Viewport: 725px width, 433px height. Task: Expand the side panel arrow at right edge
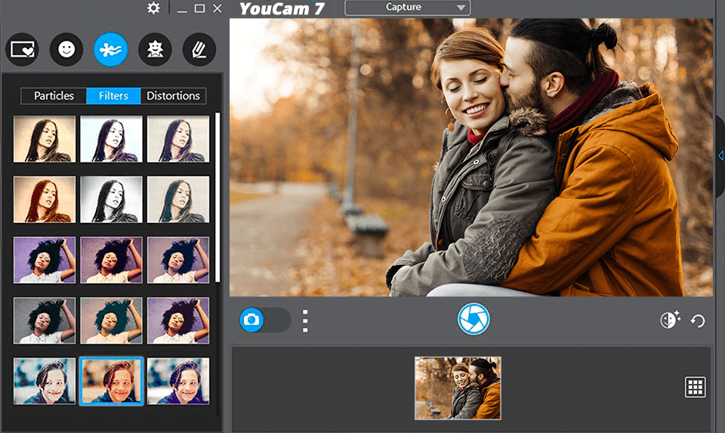click(720, 156)
